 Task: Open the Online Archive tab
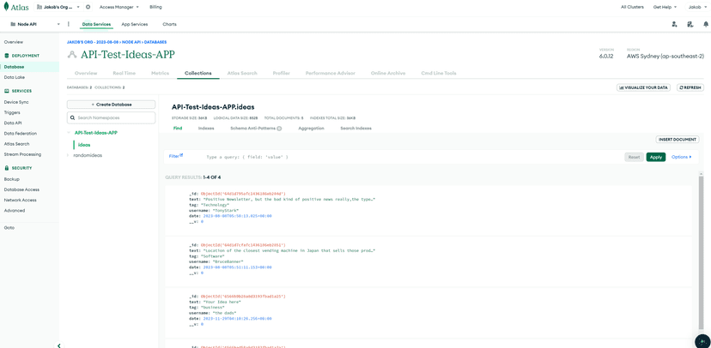click(x=388, y=73)
